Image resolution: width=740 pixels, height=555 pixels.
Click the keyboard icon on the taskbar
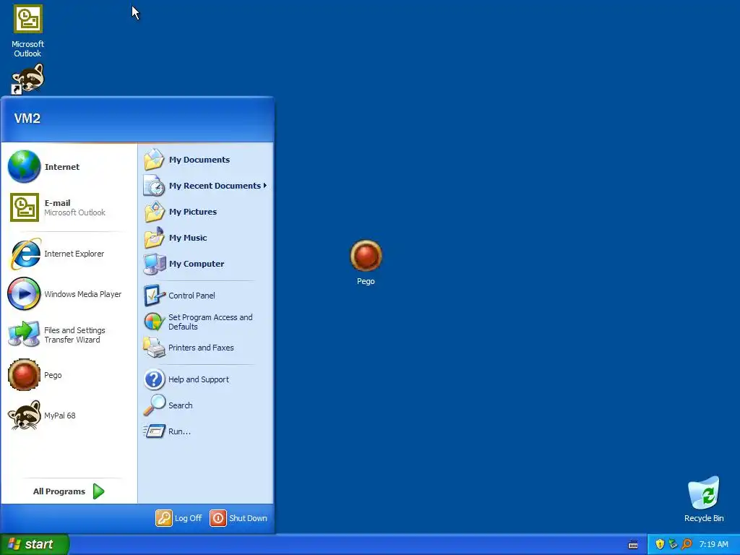coord(633,545)
